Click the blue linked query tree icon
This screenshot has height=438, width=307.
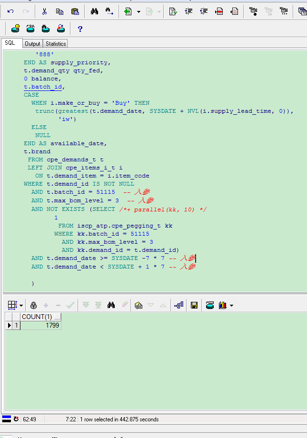pyautogui.click(x=179, y=305)
